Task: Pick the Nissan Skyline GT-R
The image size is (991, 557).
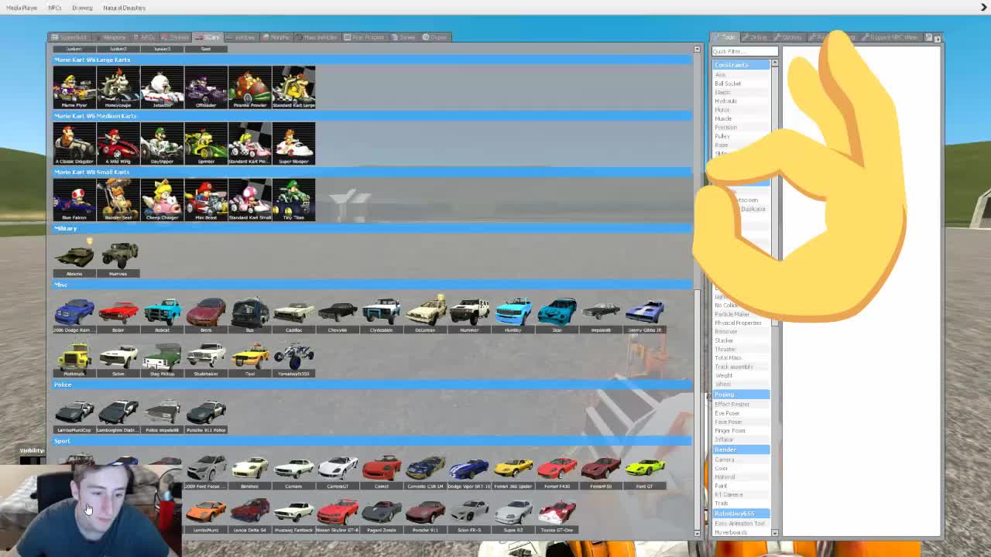Action: click(338, 513)
